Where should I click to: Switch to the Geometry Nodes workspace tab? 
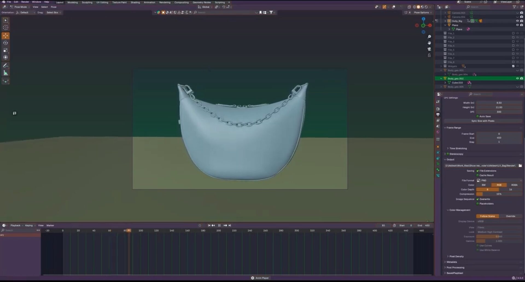click(202, 2)
